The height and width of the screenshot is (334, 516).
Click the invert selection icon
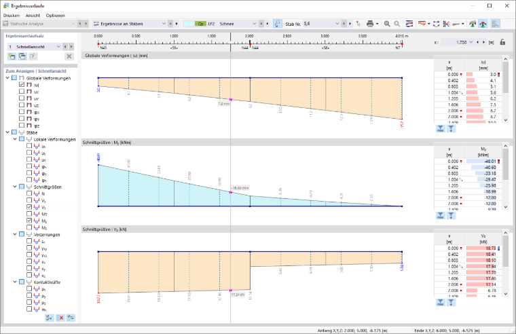pyautogui.click(x=71, y=318)
